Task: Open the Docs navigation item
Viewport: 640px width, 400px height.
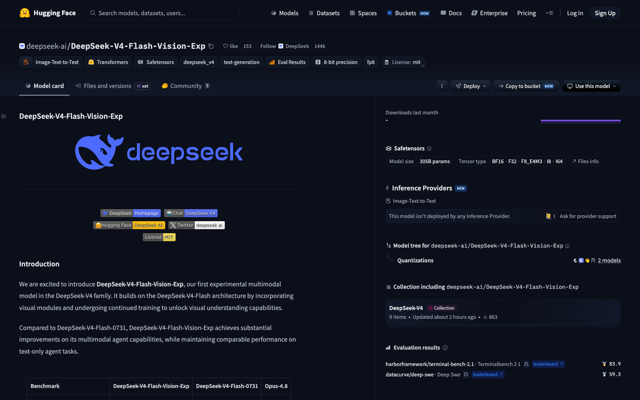Action: tap(451, 13)
